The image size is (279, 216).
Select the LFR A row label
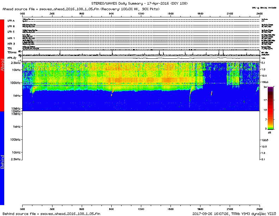click(11, 21)
